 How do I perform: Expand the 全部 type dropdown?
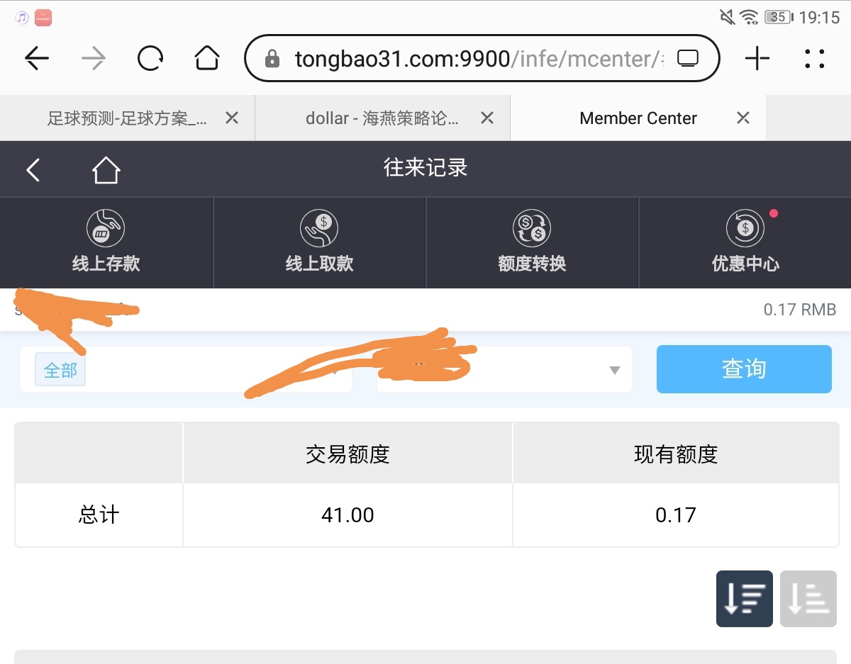186,370
